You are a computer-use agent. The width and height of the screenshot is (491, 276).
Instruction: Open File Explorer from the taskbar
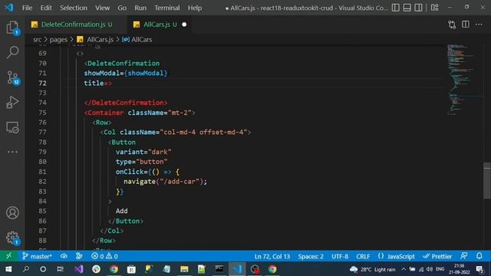(x=184, y=269)
